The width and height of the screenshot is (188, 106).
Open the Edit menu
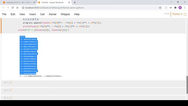[x=13, y=14]
